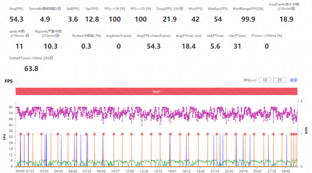Select the FTime>=100ms [%] label
Viewport: 312px width, 173px height.
(x=266, y=36)
